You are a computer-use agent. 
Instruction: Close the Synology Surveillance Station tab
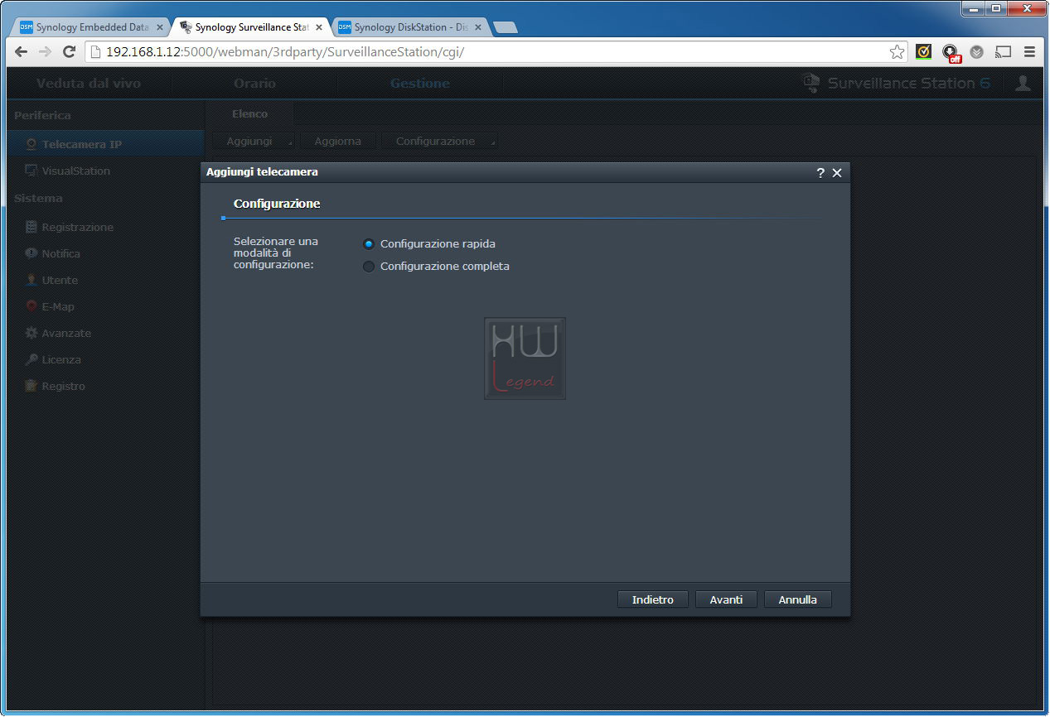[x=319, y=27]
